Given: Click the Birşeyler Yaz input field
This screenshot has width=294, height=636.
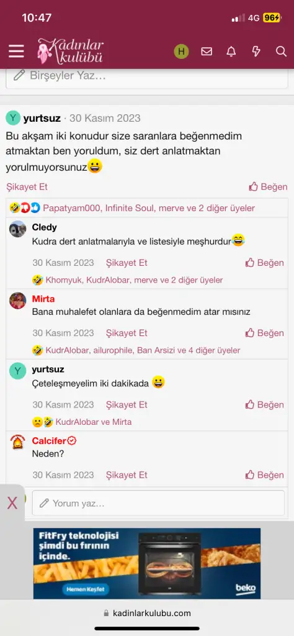Looking at the screenshot, I should pyautogui.click(x=146, y=76).
